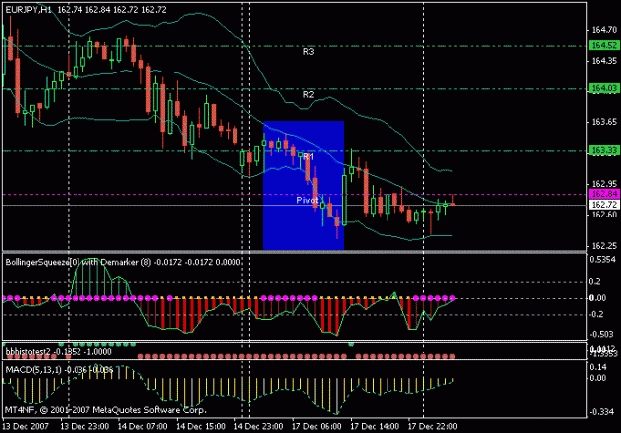Image resolution: width=621 pixels, height=433 pixels.
Task: Click the BollingerSqueeze with Demarker indicator label
Action: click(x=123, y=262)
